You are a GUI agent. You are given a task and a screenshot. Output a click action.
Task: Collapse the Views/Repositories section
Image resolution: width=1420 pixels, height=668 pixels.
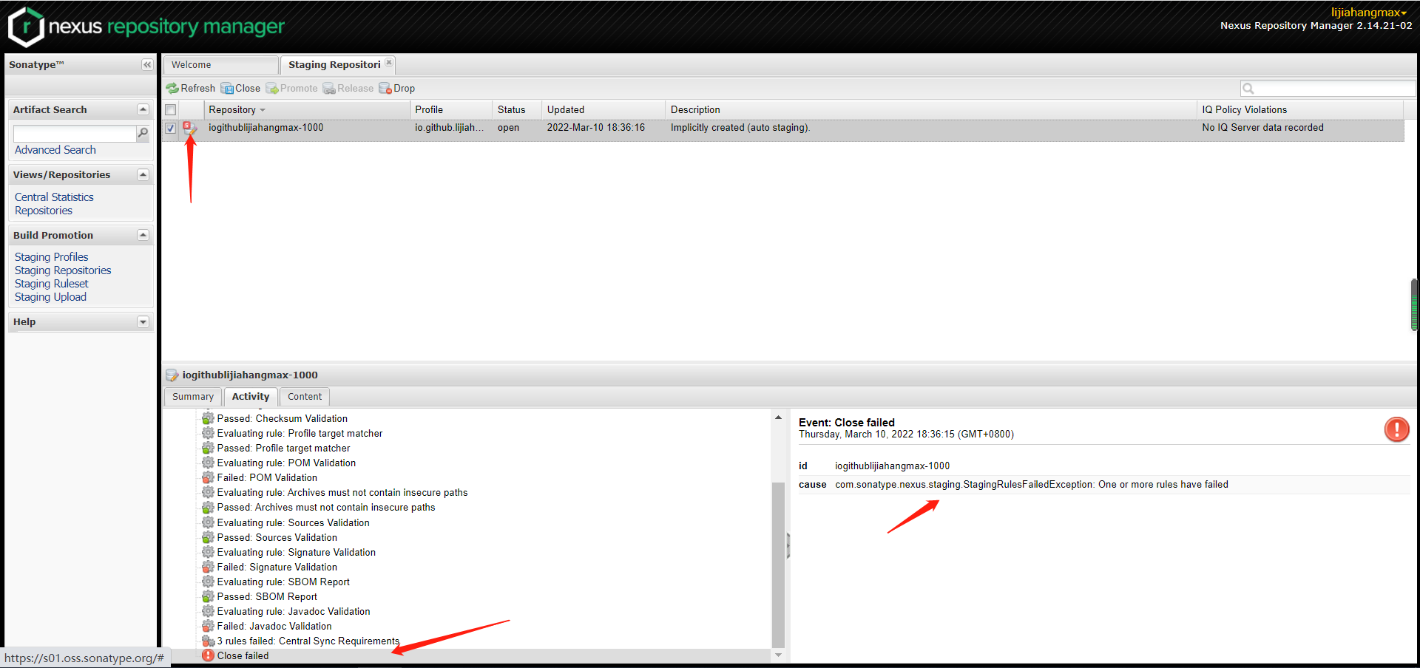tap(143, 174)
